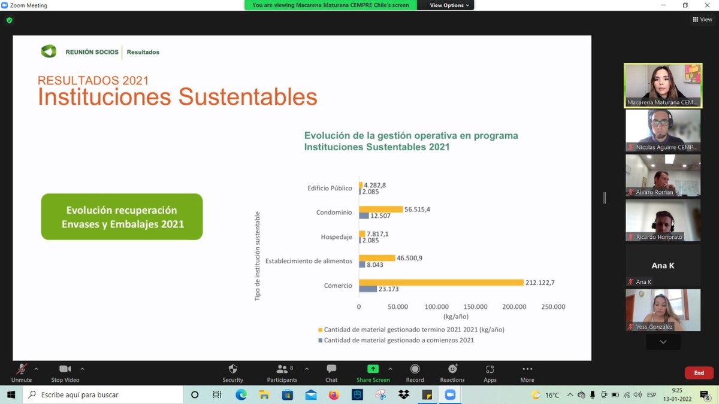
Task: Start recording with the Record button
Action: (415, 372)
